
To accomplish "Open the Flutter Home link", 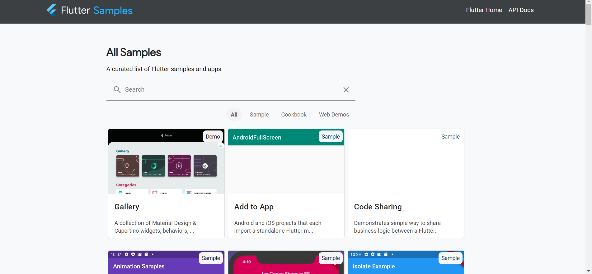I will [484, 10].
